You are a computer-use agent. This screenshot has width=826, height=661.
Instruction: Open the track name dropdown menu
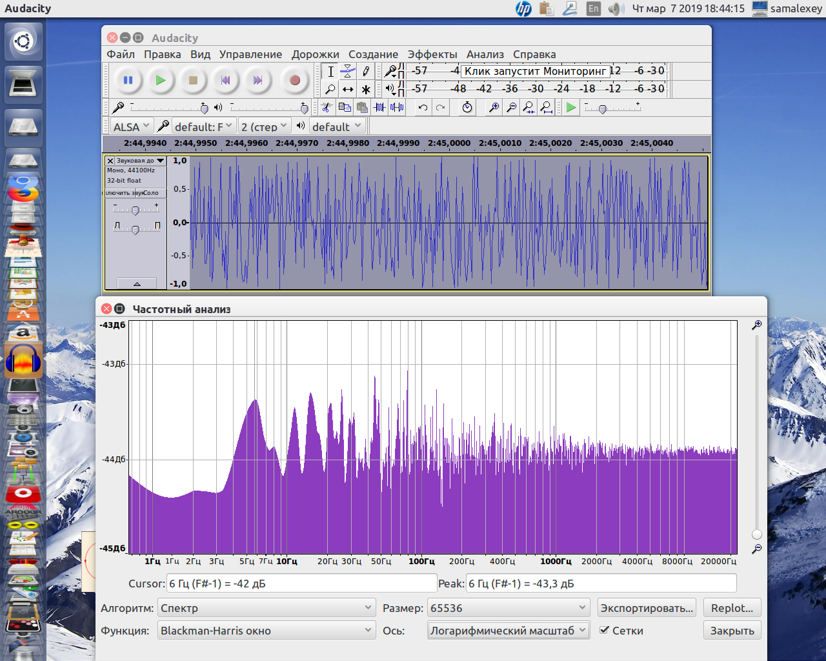coord(141,161)
